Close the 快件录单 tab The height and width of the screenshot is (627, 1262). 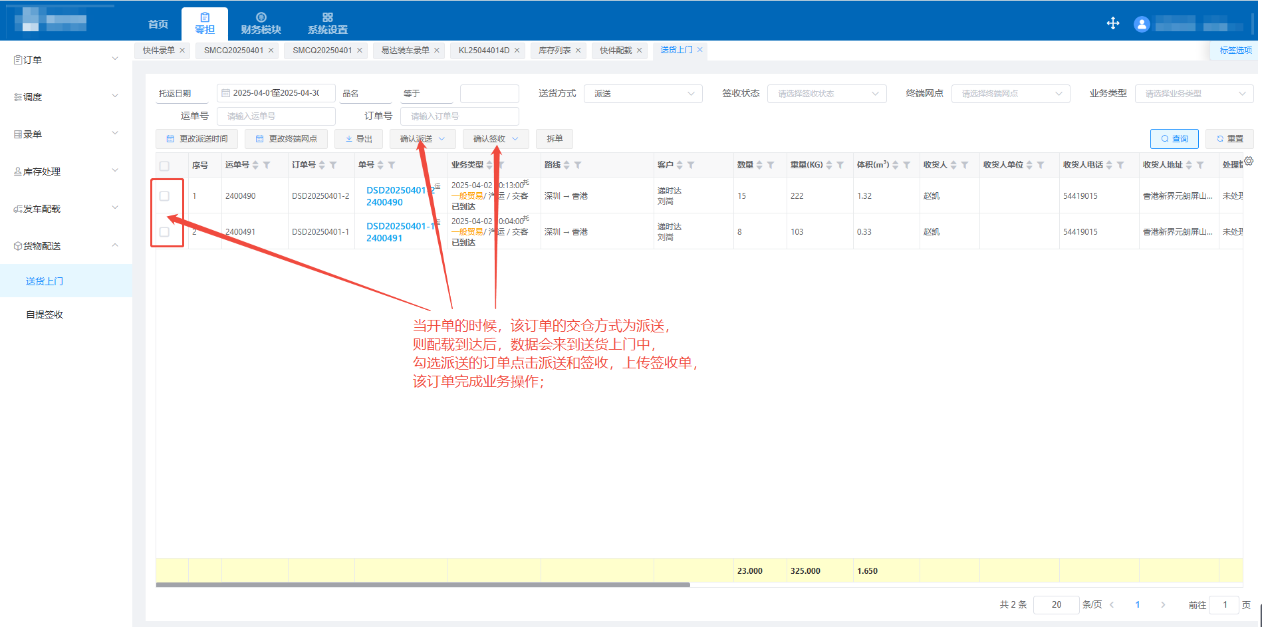pyautogui.click(x=182, y=51)
